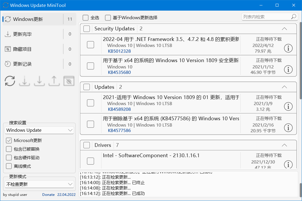The image size is (302, 201).
Task: Open info for Intel SoftwareComponent driver
Action: point(288,164)
